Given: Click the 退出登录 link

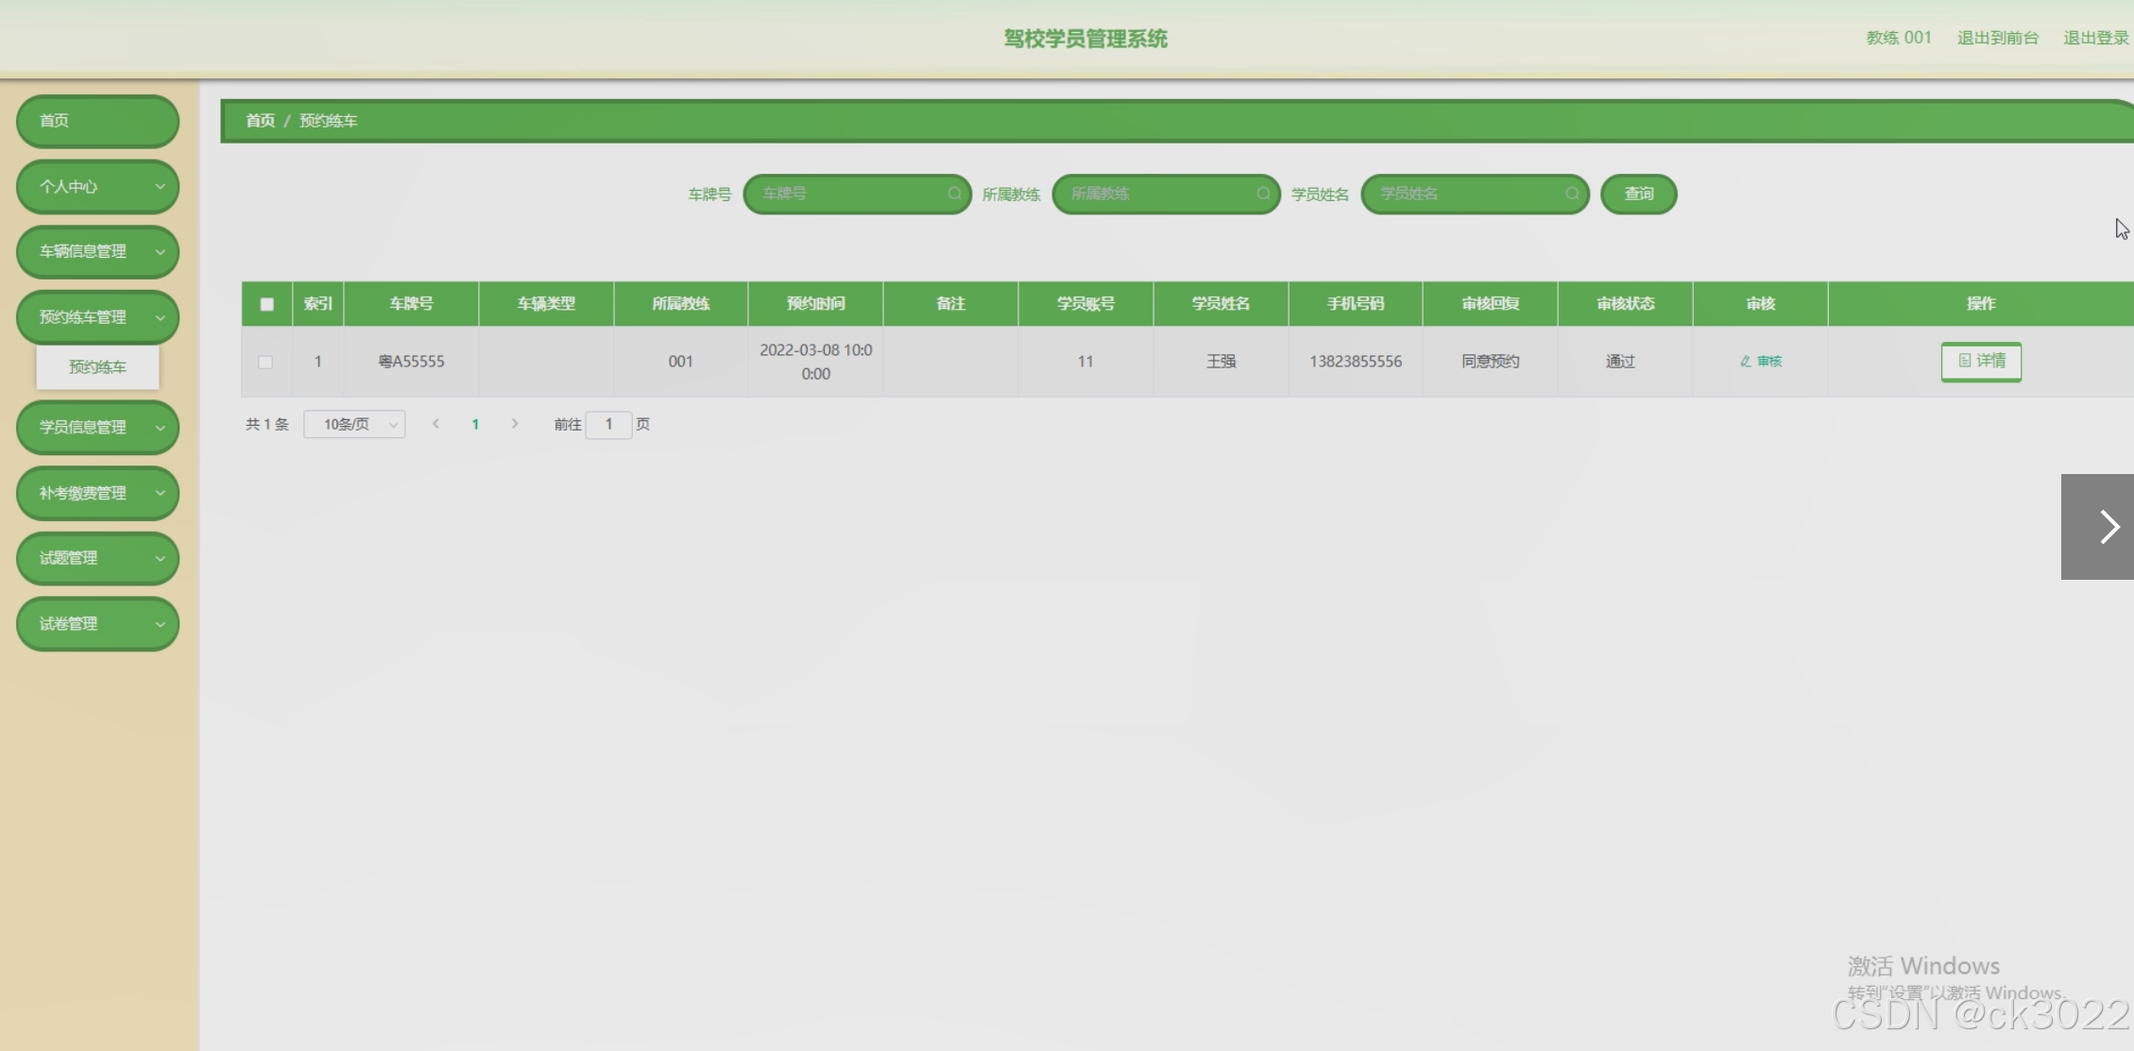Looking at the screenshot, I should [2095, 38].
